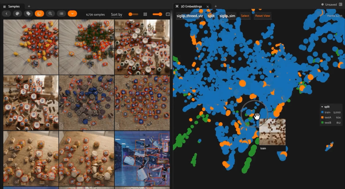Close the 3D Embeddings tab
This screenshot has height=189, width=345.
[x=208, y=6]
